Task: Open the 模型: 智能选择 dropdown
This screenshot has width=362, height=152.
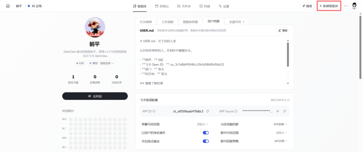Action: (102, 63)
